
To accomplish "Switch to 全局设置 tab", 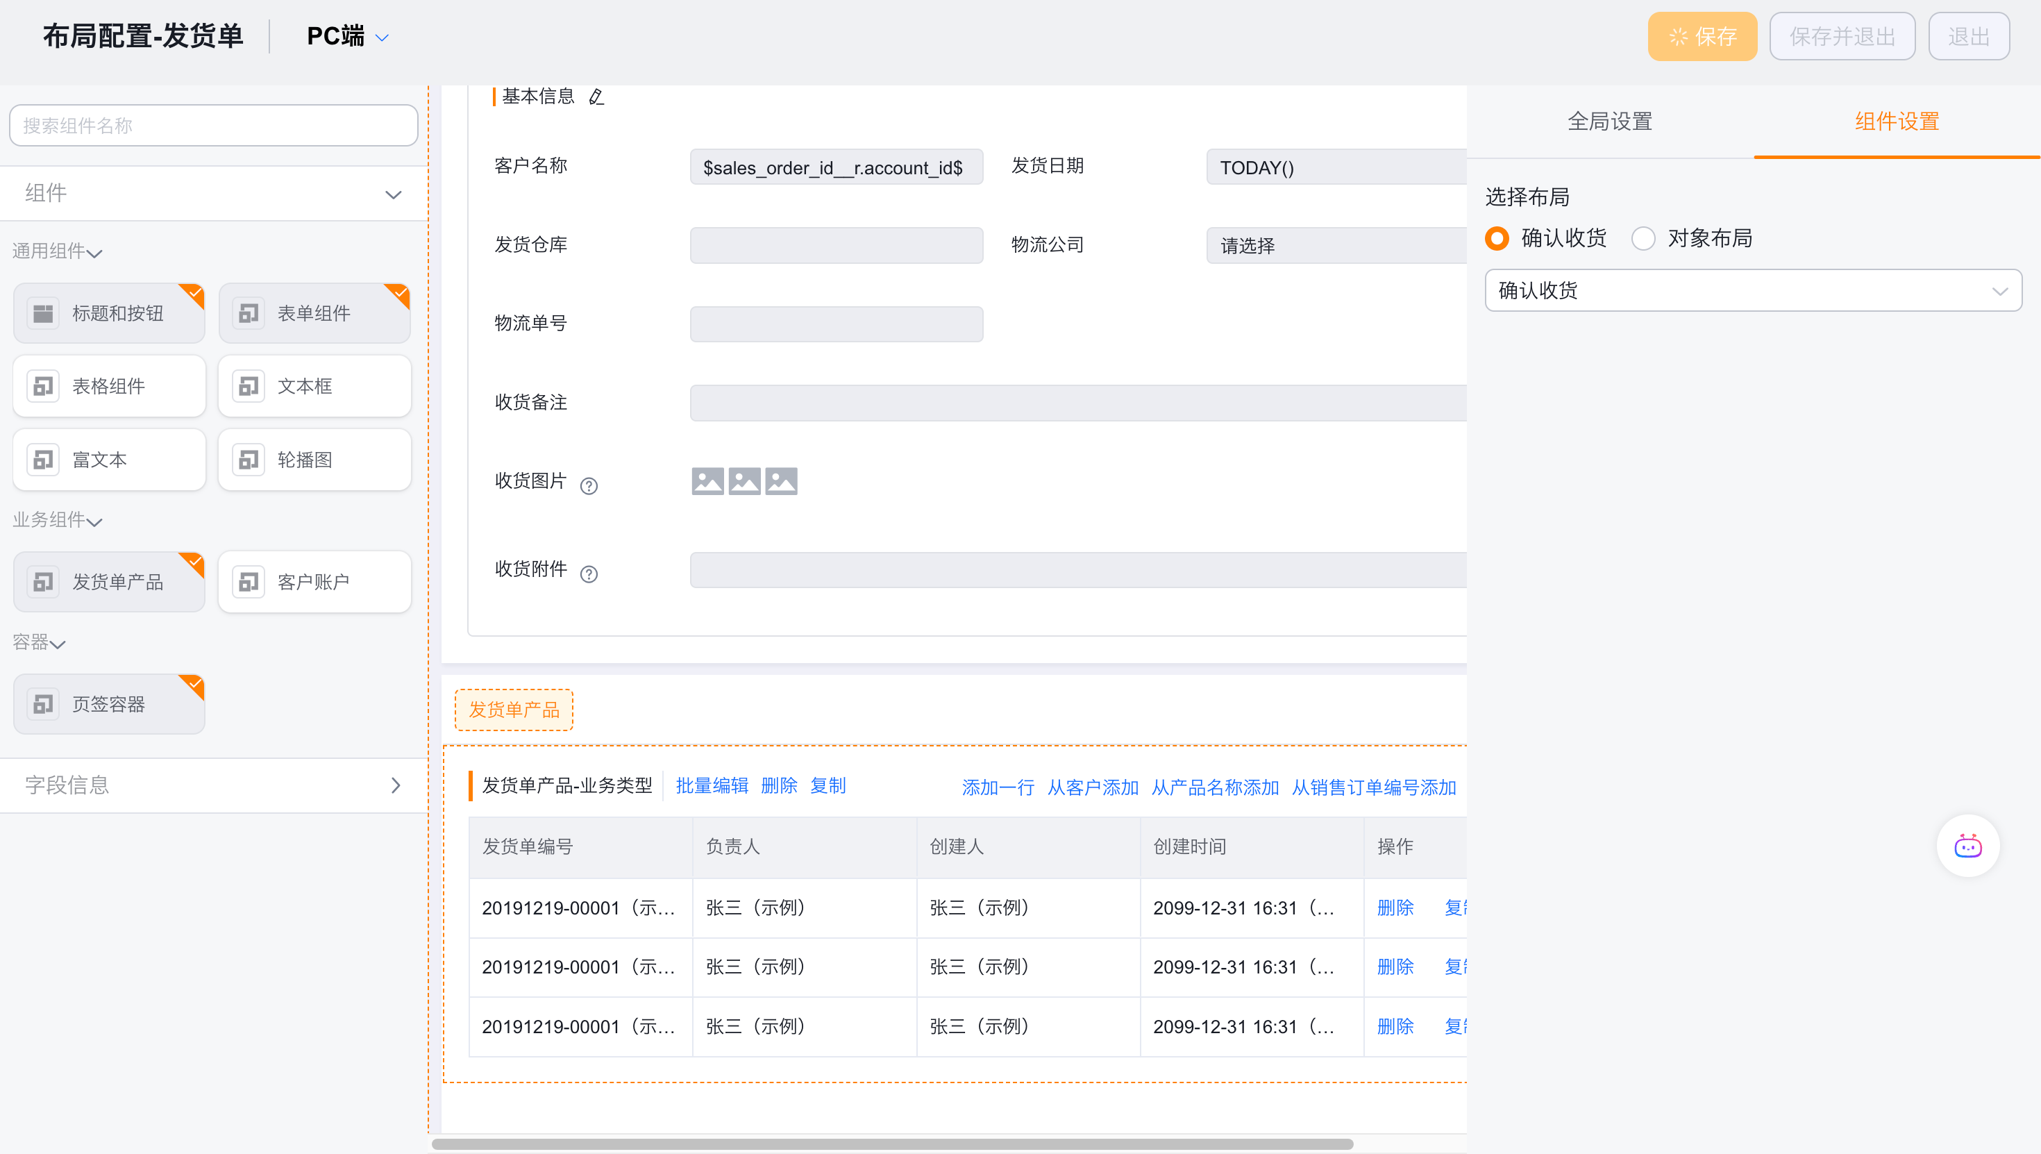I will (x=1609, y=122).
